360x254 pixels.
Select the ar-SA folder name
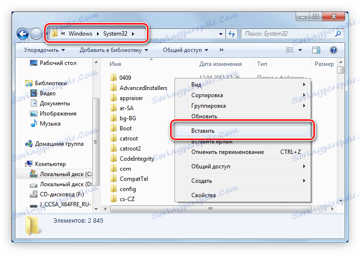(x=126, y=108)
